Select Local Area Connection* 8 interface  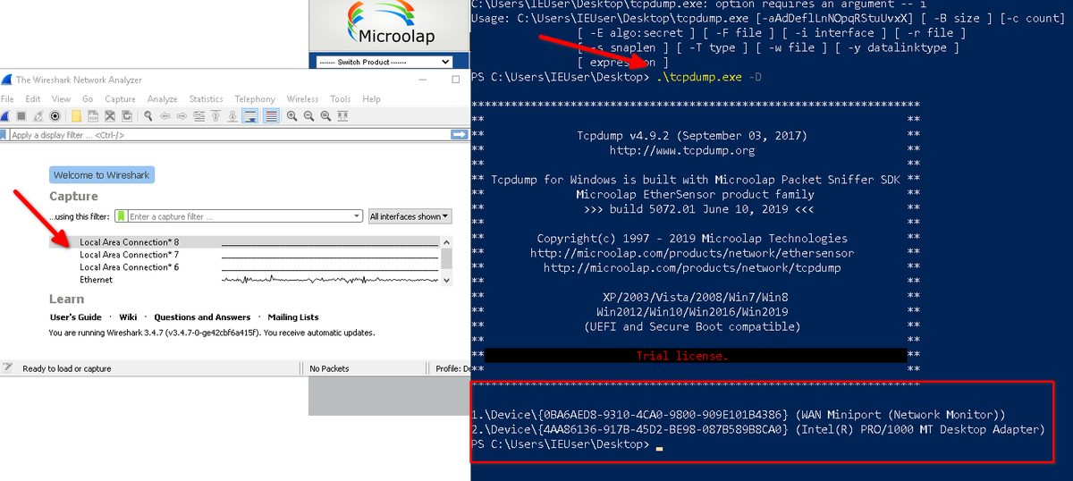(245, 242)
